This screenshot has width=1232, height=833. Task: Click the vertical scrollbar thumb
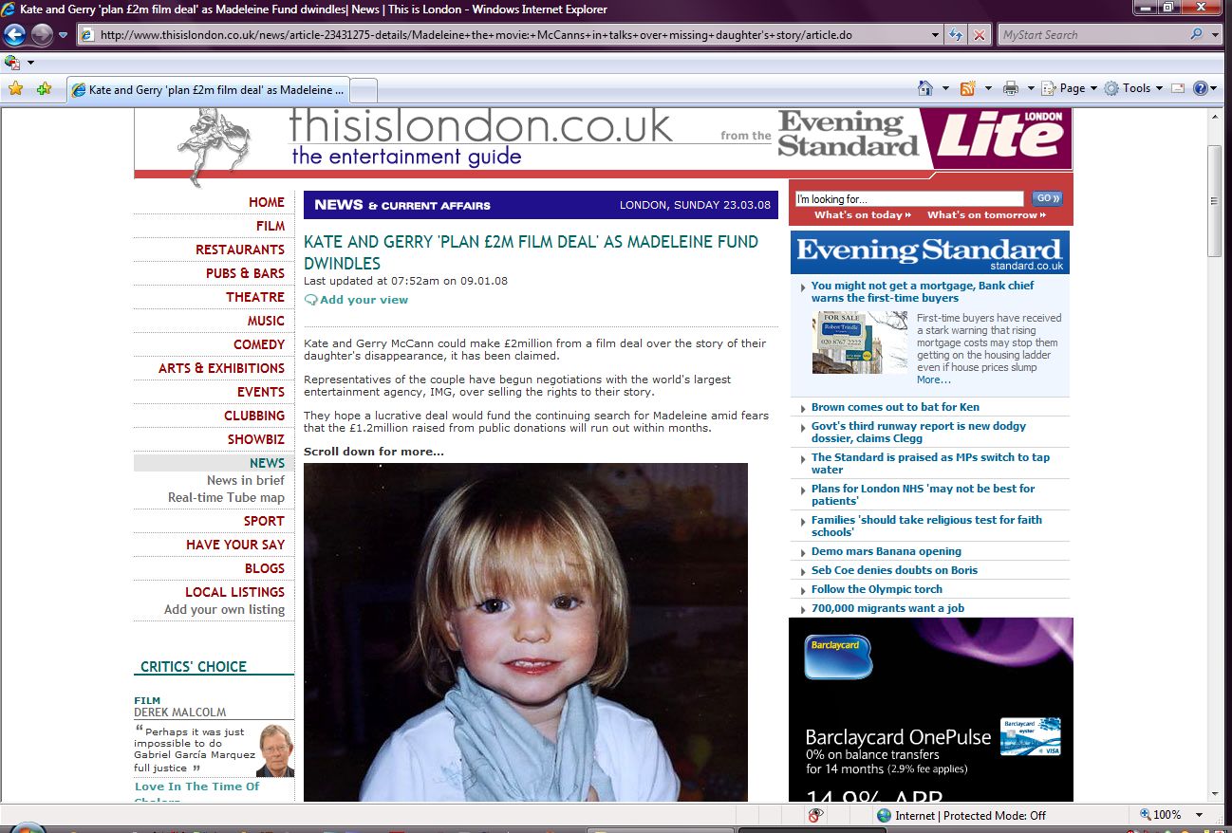click(1214, 201)
